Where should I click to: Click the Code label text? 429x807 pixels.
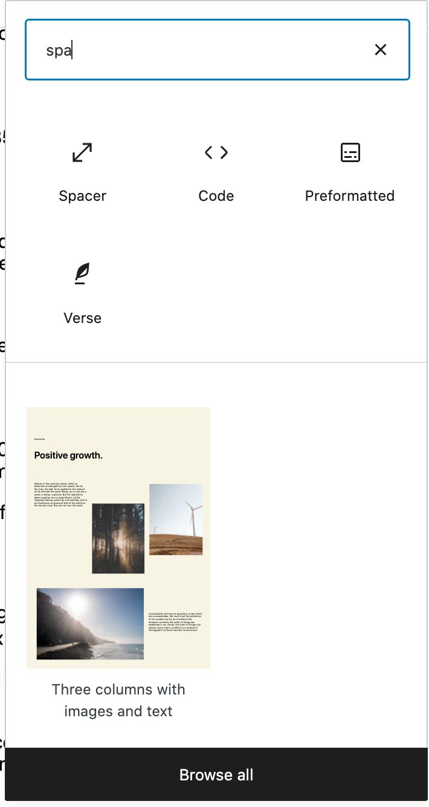point(216,195)
